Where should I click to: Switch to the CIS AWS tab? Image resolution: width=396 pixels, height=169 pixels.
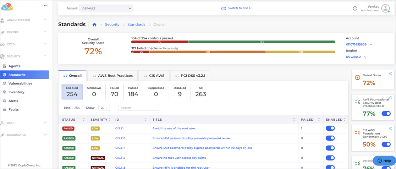pyautogui.click(x=154, y=76)
